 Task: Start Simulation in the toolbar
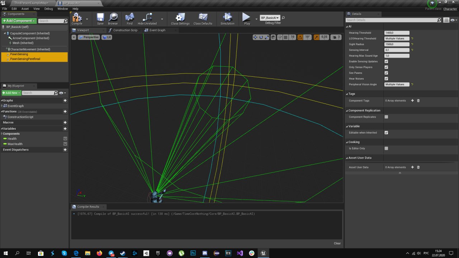(x=227, y=19)
